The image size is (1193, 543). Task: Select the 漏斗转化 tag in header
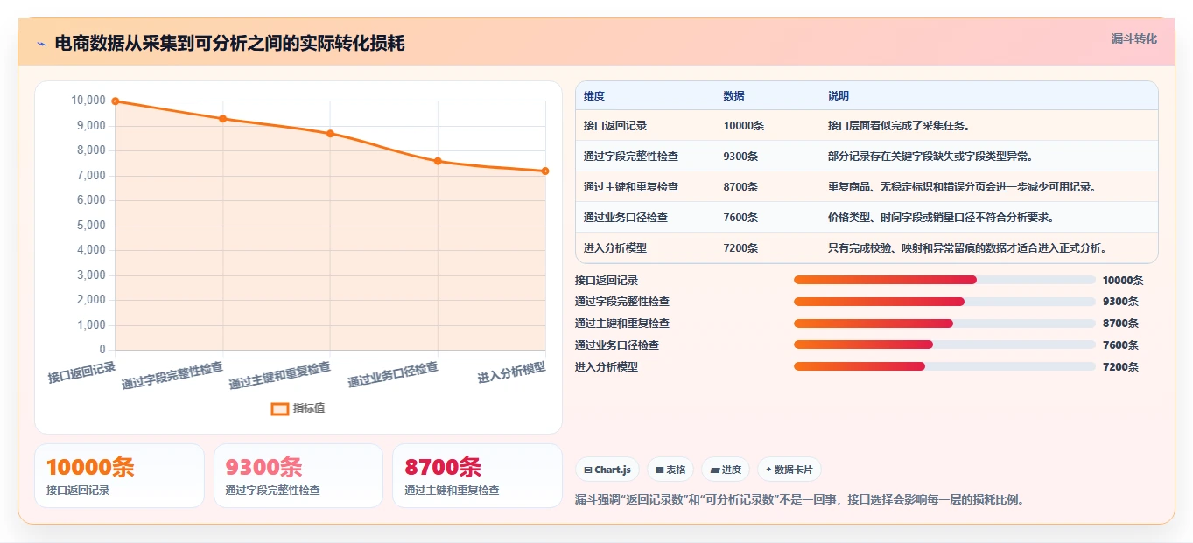tap(1133, 38)
